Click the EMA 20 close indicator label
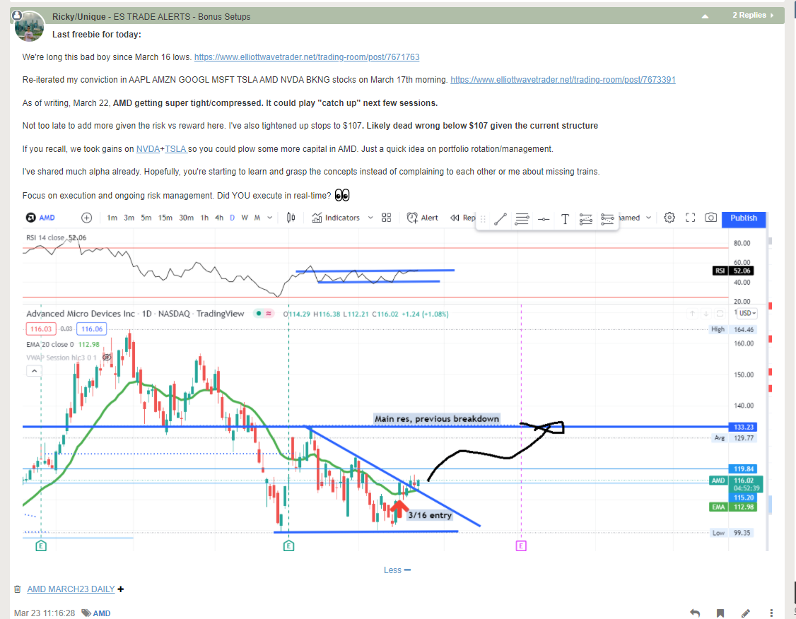Image resolution: width=796 pixels, height=619 pixels. 49,345
